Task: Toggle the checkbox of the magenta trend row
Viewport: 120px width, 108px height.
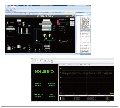Action: coord(61,98)
